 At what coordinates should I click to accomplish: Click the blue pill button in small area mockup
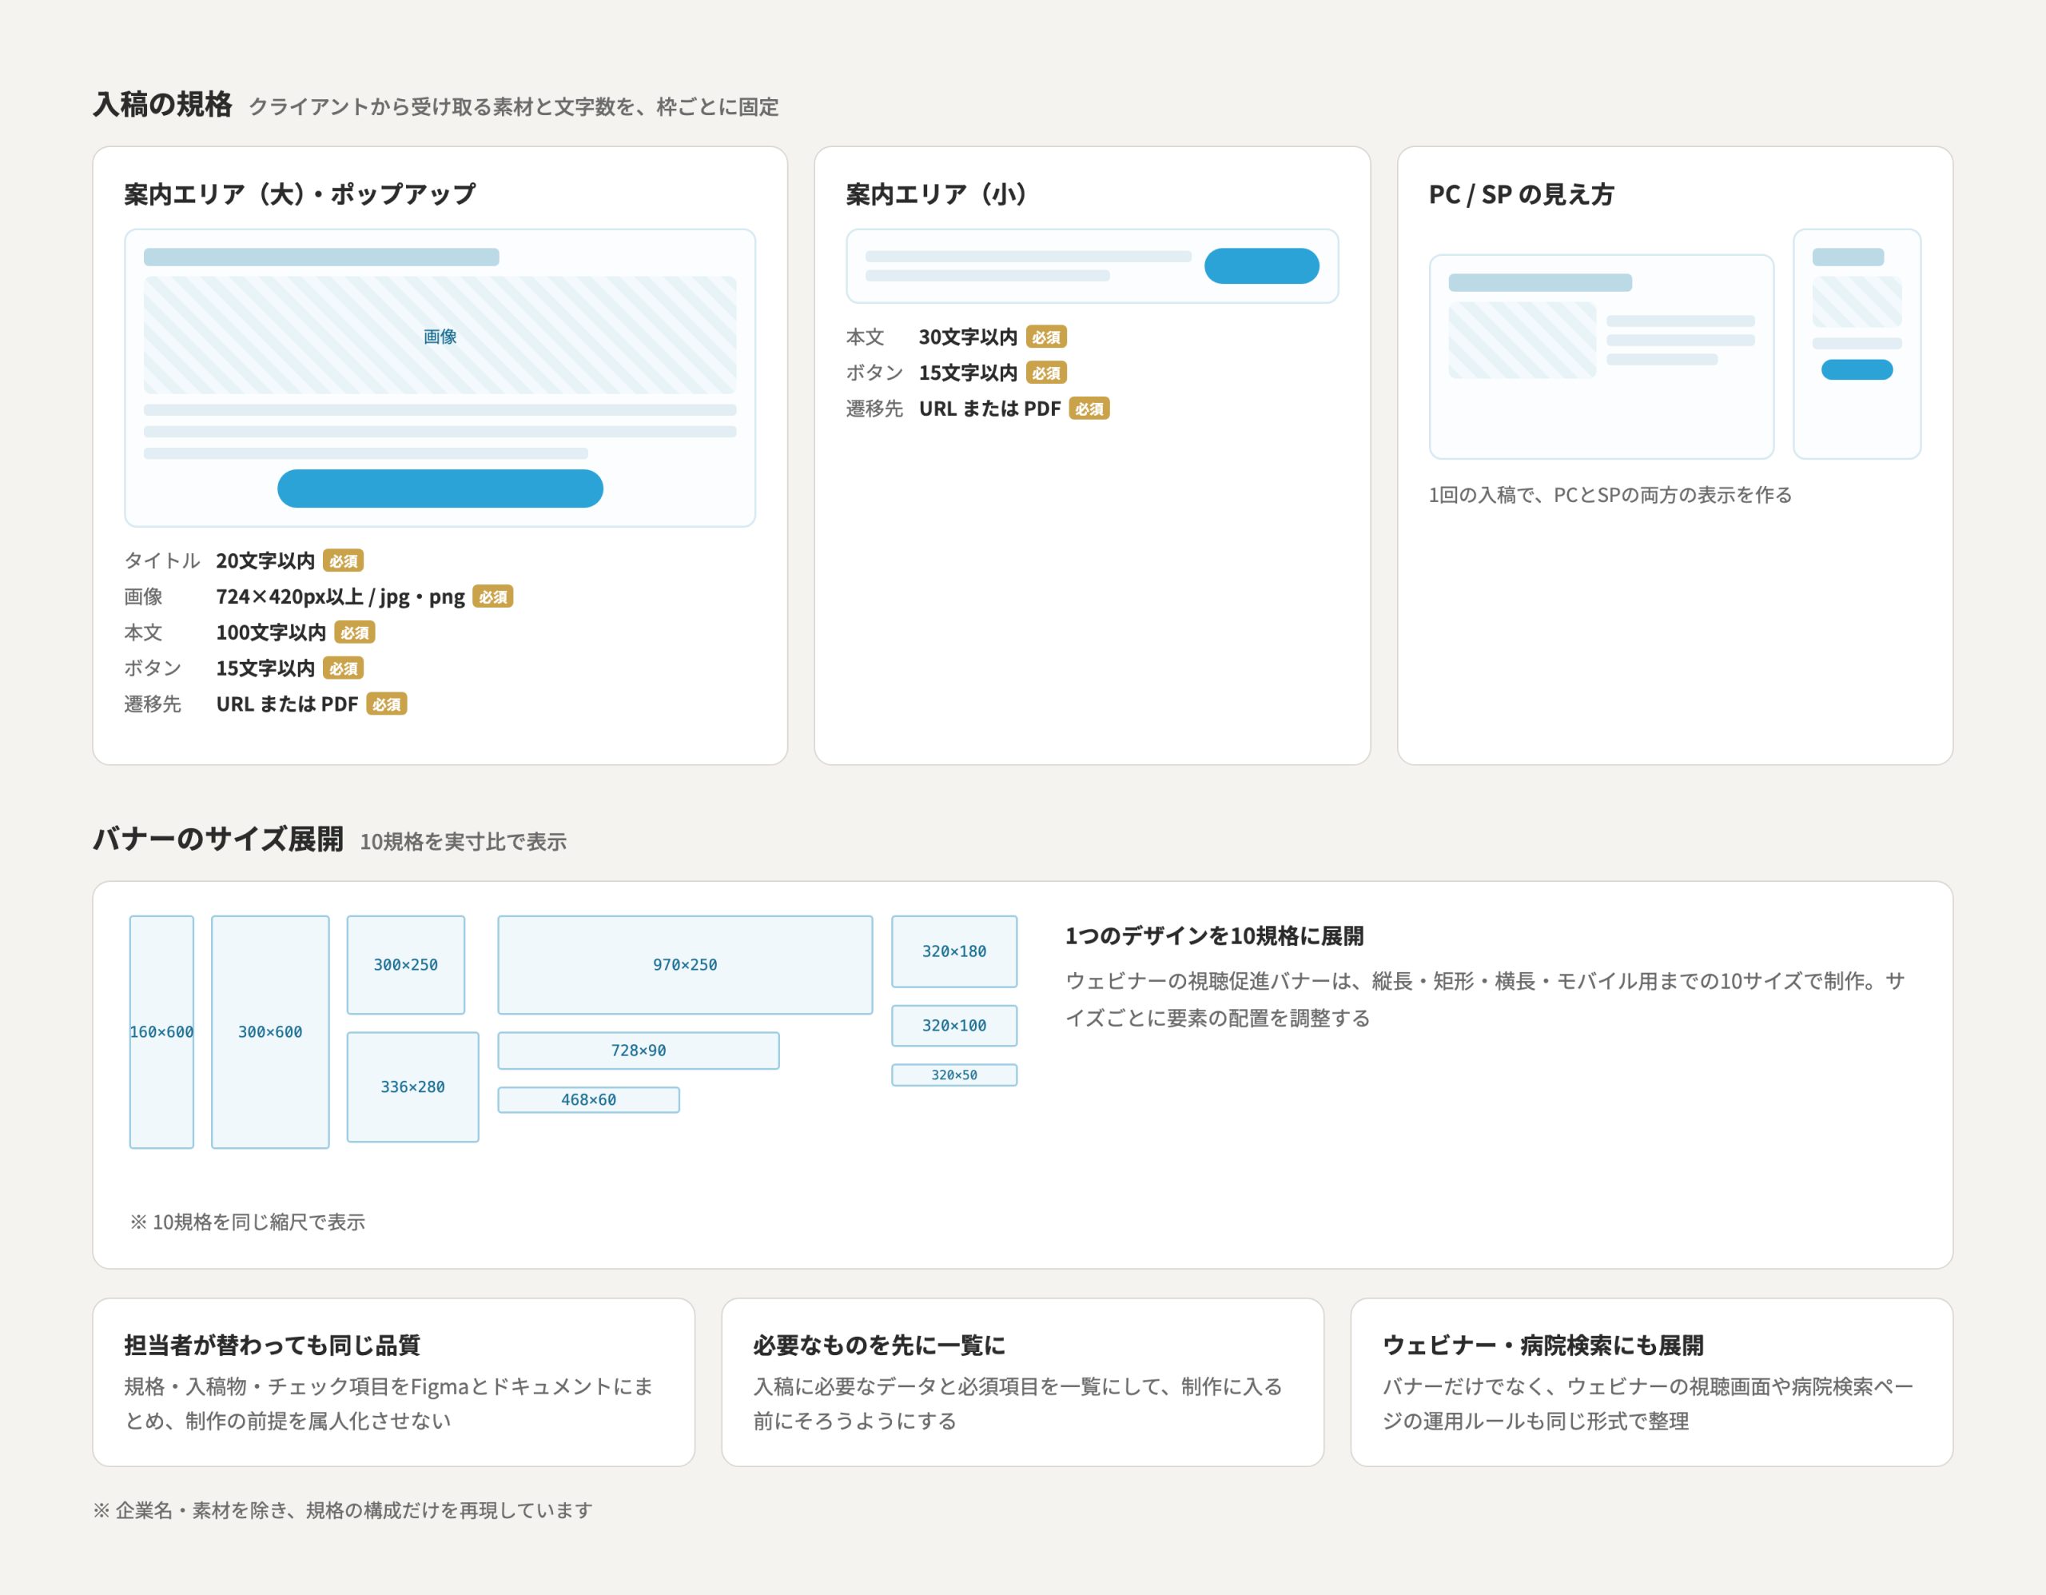pos(1261,266)
